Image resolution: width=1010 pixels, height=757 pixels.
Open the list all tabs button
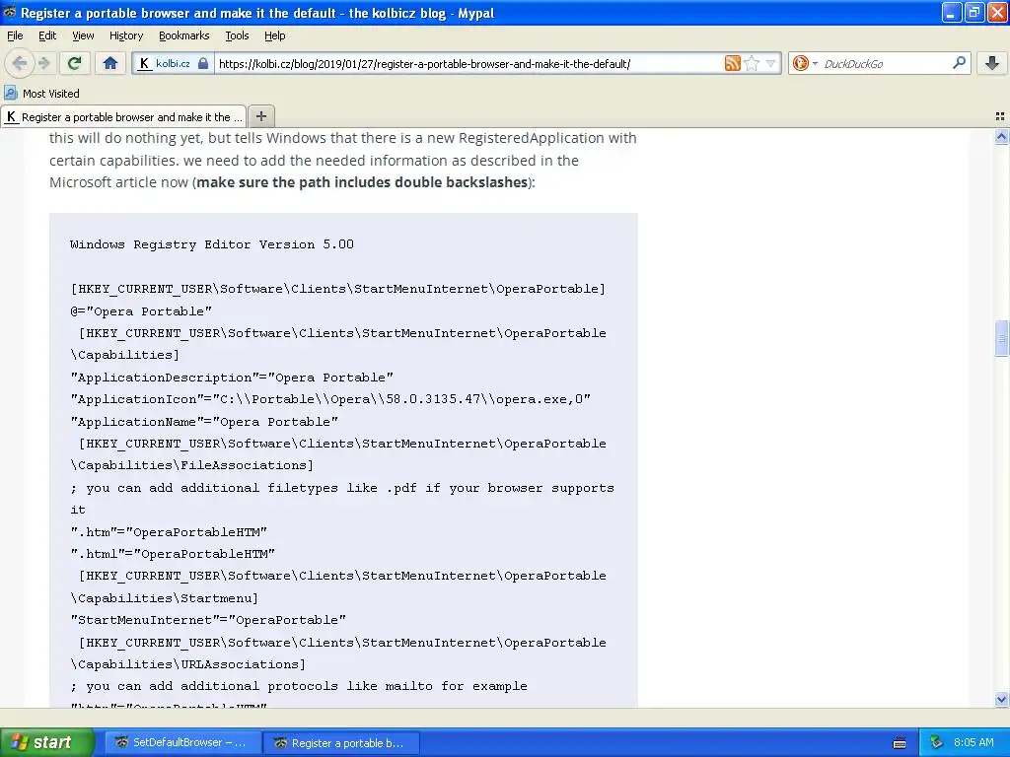1000,116
